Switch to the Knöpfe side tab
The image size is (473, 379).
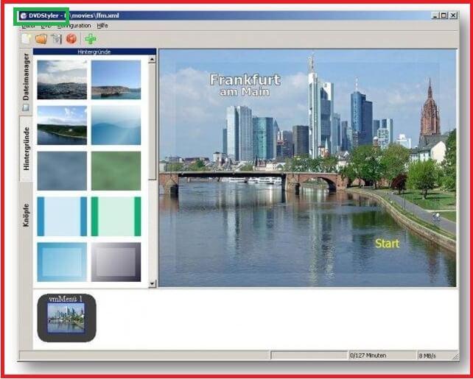pos(27,214)
